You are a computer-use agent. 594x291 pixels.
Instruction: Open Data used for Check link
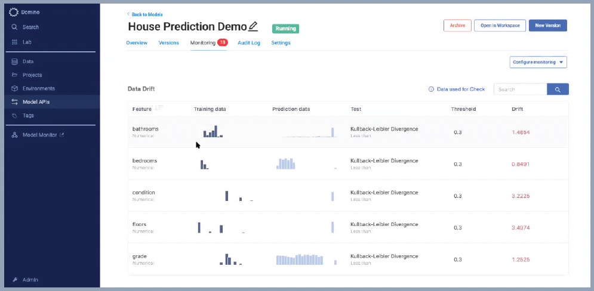point(461,89)
